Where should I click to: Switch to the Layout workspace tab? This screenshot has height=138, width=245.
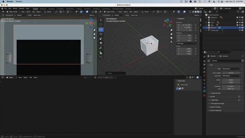[36, 9]
